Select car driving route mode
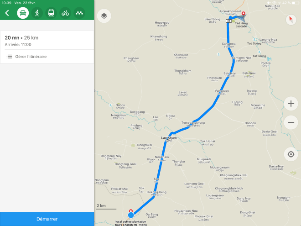The width and height of the screenshot is (301, 226). tap(23, 13)
